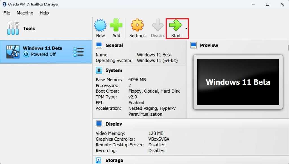Image resolution: width=289 pixels, height=164 pixels.
Task: Click Remote Desktop Server 'Disabled' value
Action: point(157,145)
